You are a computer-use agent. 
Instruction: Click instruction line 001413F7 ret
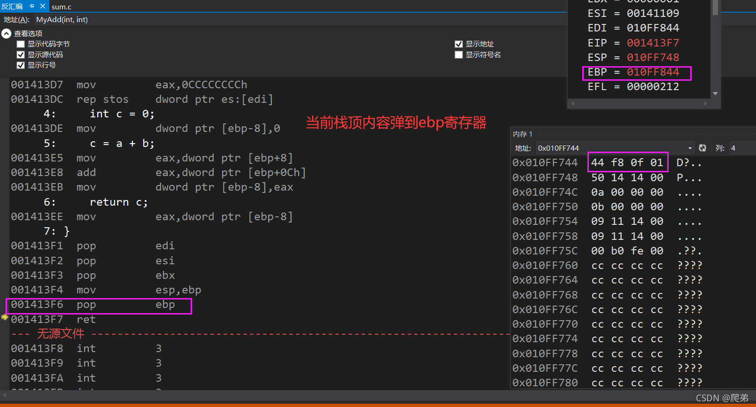point(54,319)
